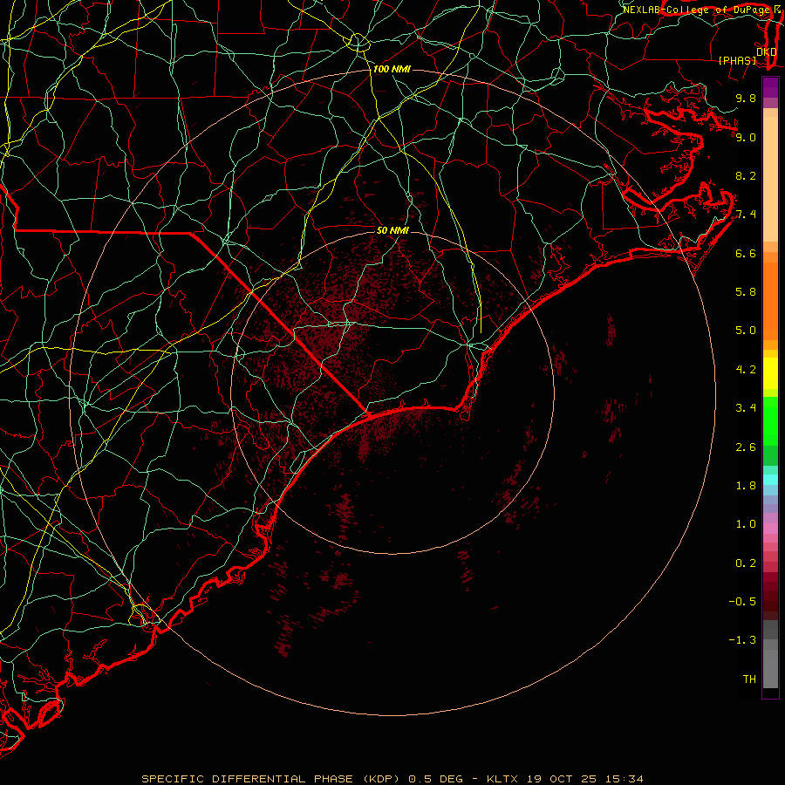The width and height of the screenshot is (785, 785).
Task: Click the -0.5 scale value
Action: tap(742, 602)
